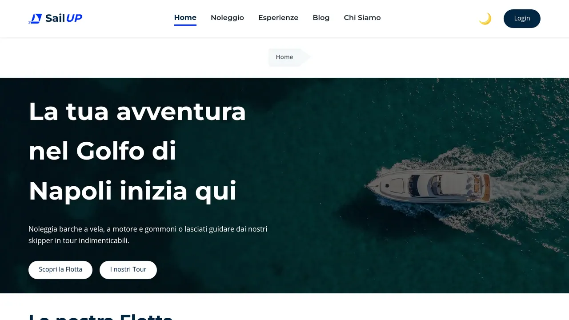Image resolution: width=569 pixels, height=320 pixels.
Task: Click the "nel Golfo di" headline line
Action: [102, 151]
